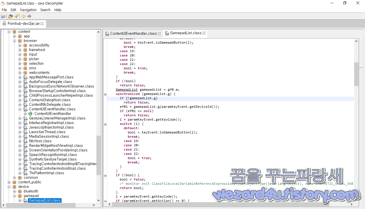Open the Search menu
365x209 pixels.
click(x=45, y=10)
